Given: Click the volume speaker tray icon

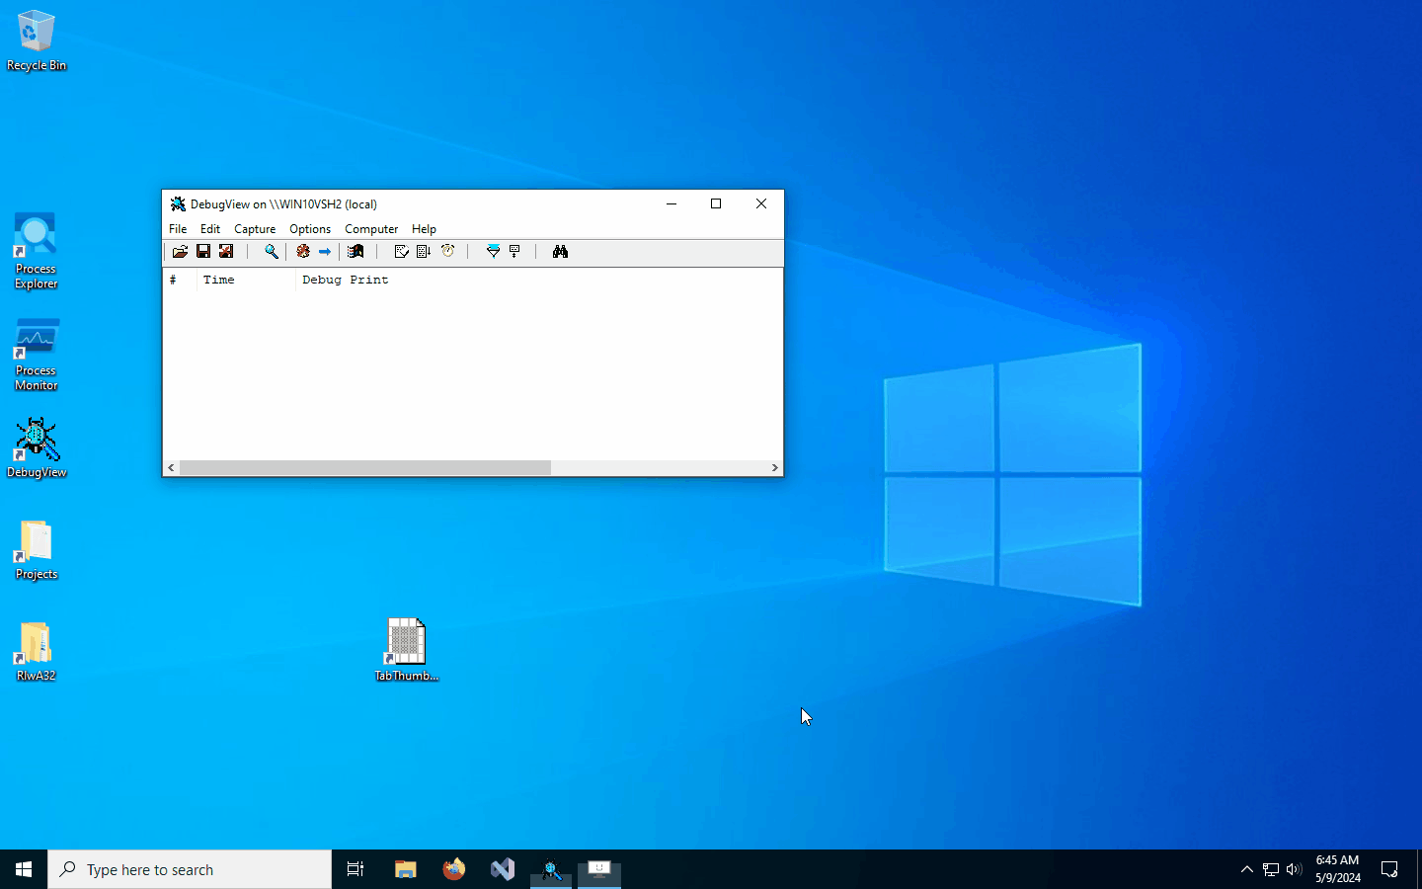Looking at the screenshot, I should [x=1294, y=869].
